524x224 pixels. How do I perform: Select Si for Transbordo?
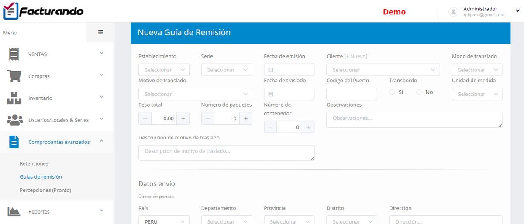[x=392, y=92]
